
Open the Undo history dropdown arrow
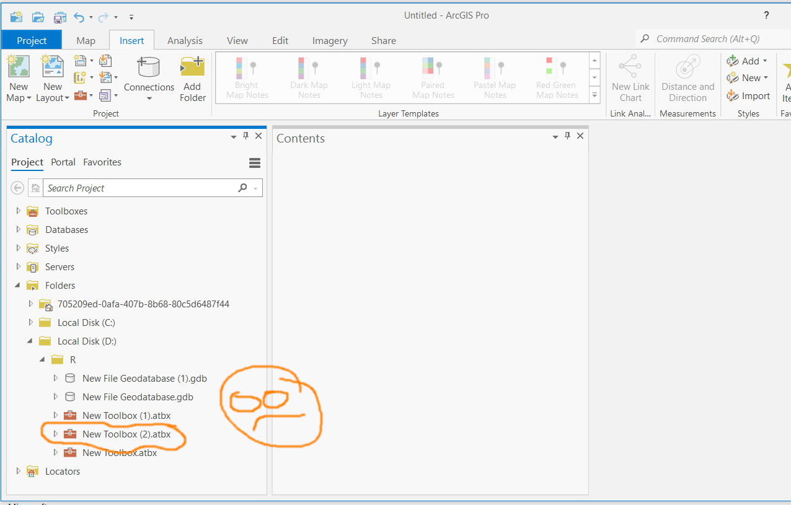tap(91, 17)
